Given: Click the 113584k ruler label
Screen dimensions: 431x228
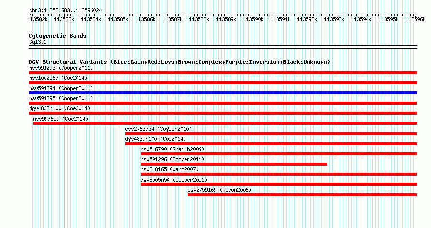Looking at the screenshot, I should pos(91,19).
